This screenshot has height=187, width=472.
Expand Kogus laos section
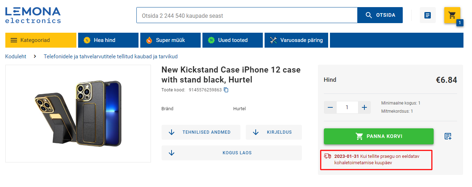[232, 153]
